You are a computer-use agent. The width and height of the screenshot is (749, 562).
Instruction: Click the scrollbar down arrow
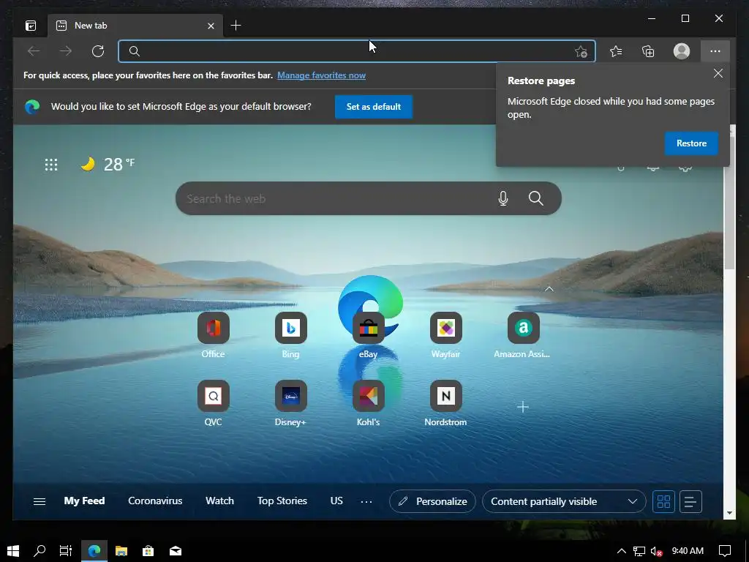pyautogui.click(x=729, y=513)
